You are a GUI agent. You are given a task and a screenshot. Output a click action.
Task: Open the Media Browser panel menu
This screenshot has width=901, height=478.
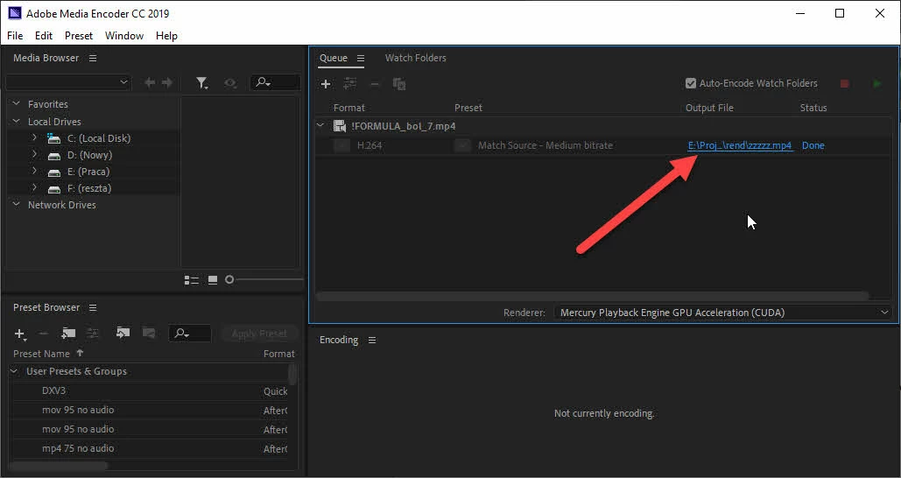(x=93, y=58)
